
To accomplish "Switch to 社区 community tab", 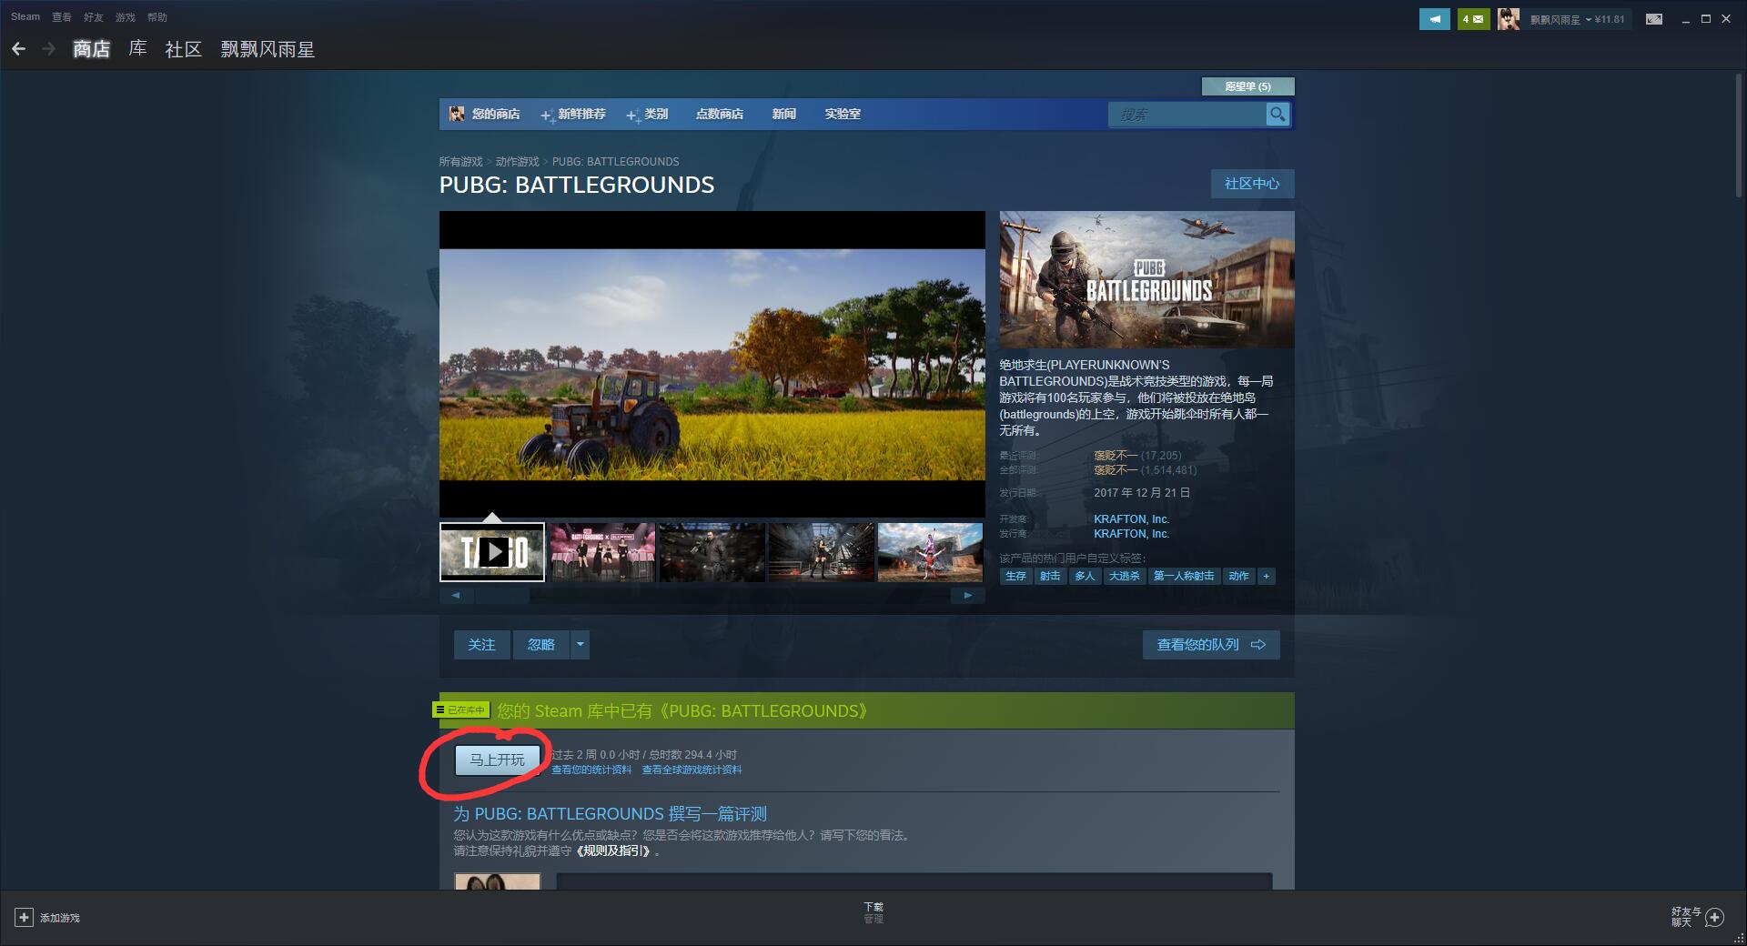I will (183, 49).
